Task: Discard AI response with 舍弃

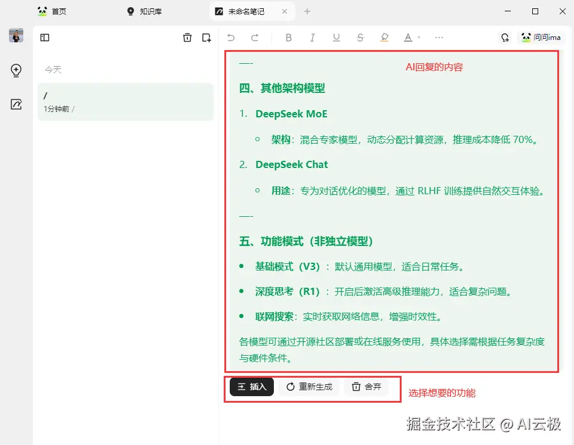Action: pyautogui.click(x=366, y=387)
